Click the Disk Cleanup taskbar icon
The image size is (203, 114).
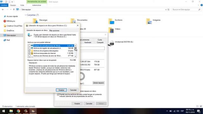pos(33,111)
